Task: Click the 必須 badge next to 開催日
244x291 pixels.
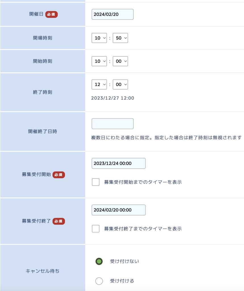Action: [x=51, y=14]
